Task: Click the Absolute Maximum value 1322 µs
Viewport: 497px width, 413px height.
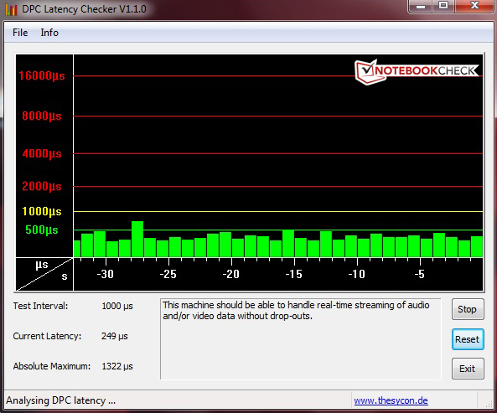Action: point(117,366)
